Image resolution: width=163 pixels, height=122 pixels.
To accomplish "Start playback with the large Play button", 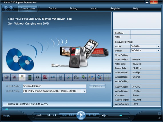I will (x=81, y=115).
